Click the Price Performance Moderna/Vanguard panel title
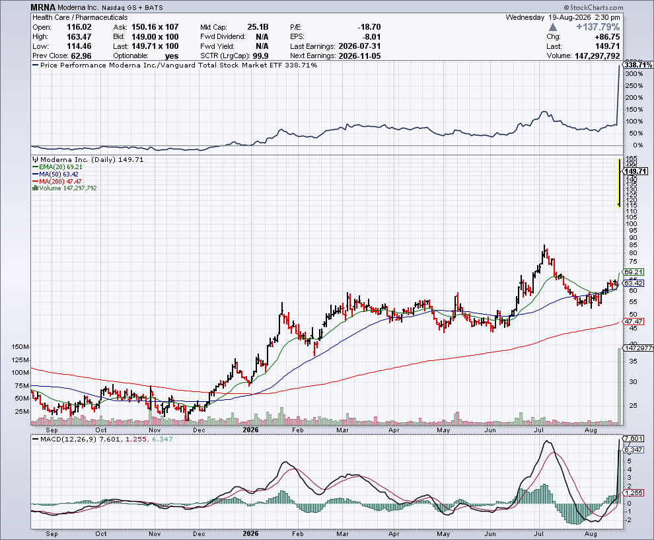Image resolution: width=654 pixels, height=540 pixels. (178, 65)
